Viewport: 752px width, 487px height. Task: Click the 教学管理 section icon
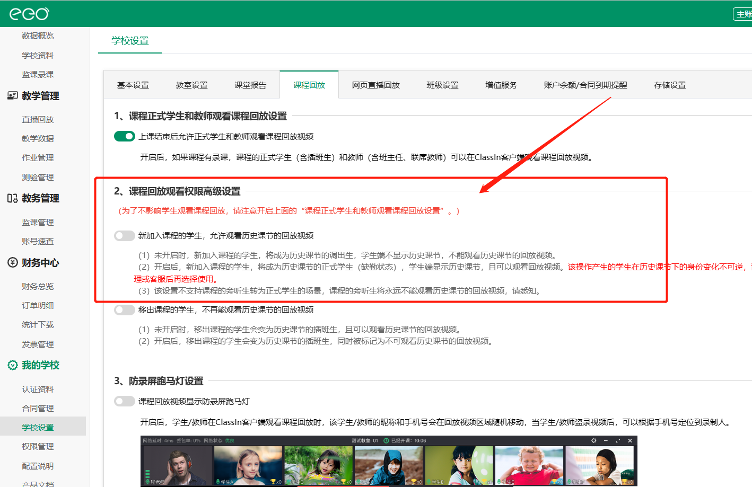point(13,96)
